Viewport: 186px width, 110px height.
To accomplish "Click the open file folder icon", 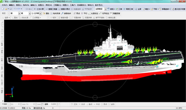I will click(x=6, y=9).
